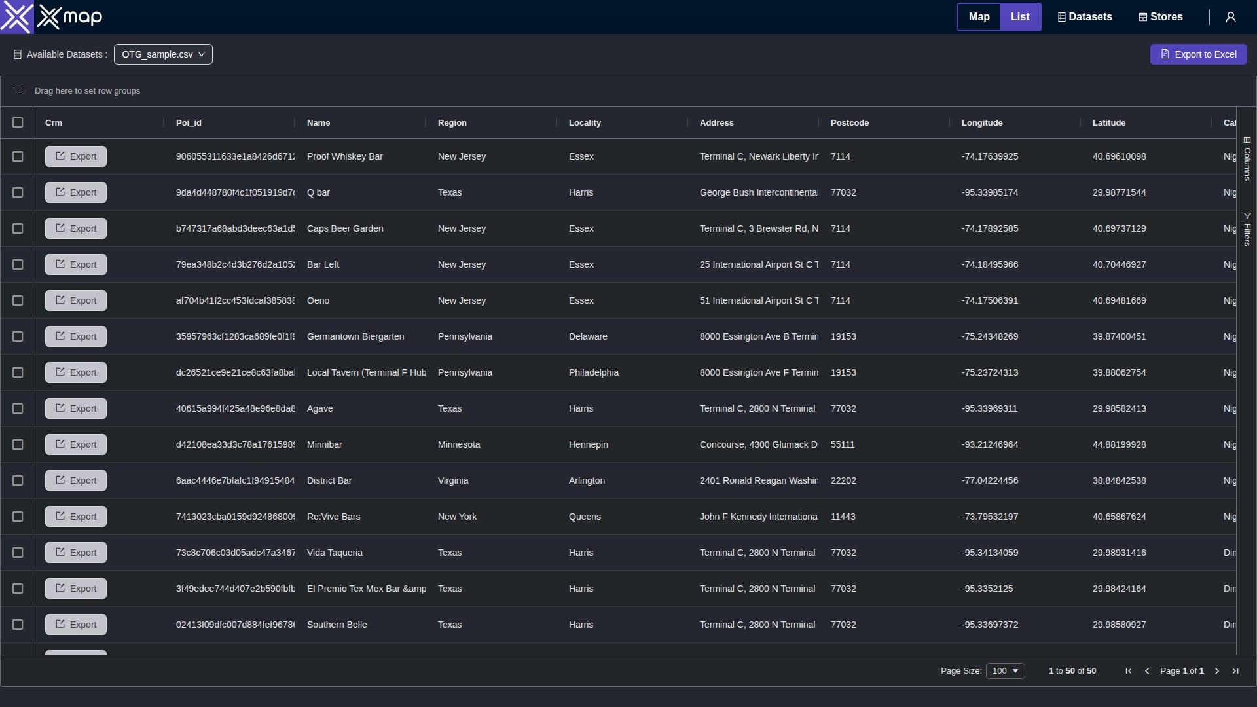Check the Proof Whiskey Bar row
Viewport: 1257px width, 707px height.
(18, 156)
